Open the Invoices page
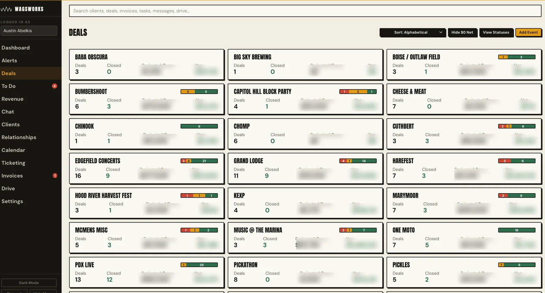The image size is (545, 293). (x=12, y=176)
